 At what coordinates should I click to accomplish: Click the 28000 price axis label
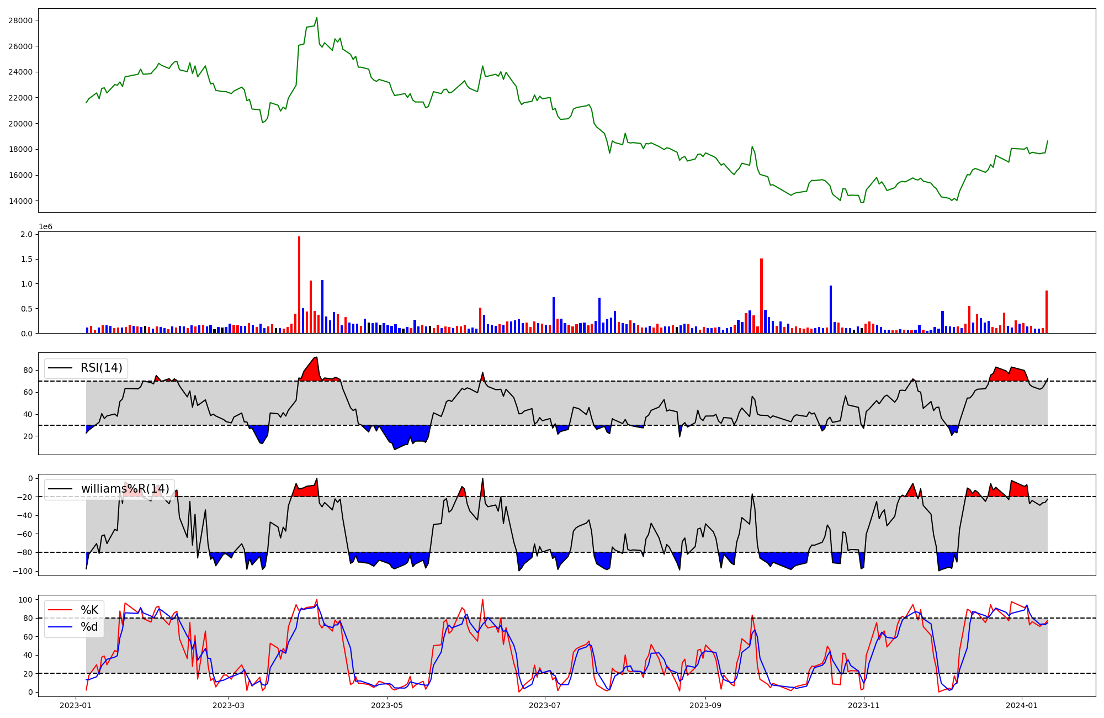(20, 20)
